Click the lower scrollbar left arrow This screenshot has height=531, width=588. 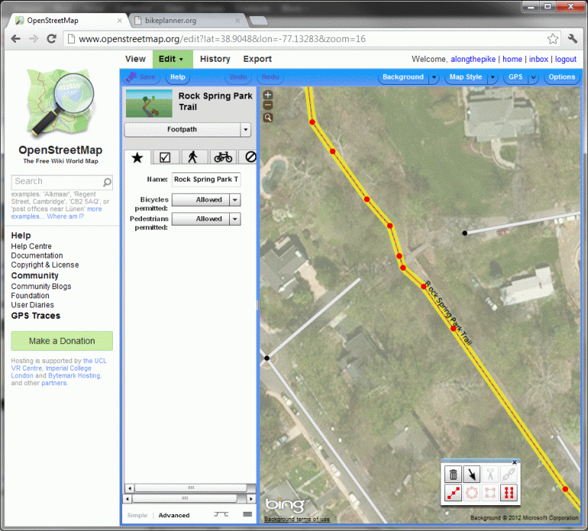click(x=128, y=499)
